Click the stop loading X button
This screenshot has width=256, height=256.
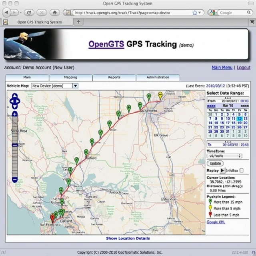[x=42, y=12]
